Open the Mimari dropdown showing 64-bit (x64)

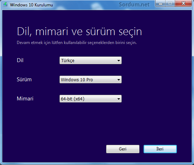coord(90,99)
